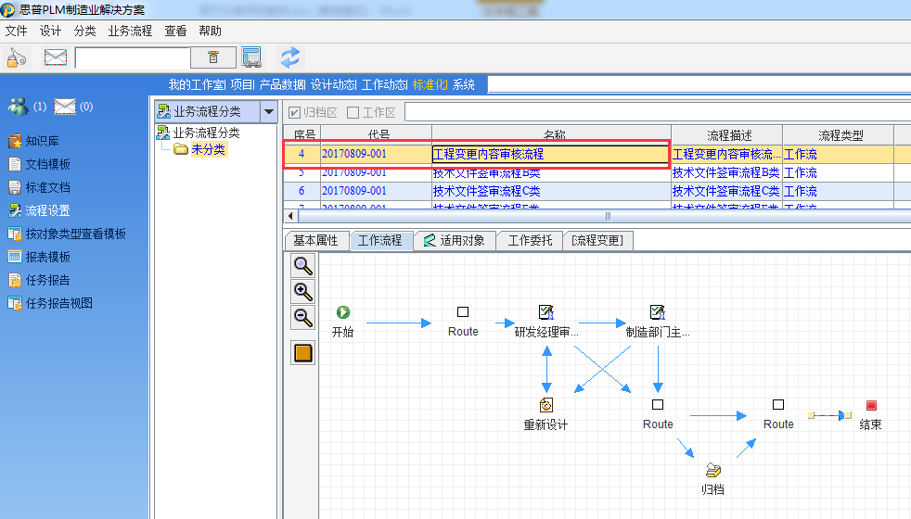
Task: Click the blue refresh arrows icon
Action: 290,57
